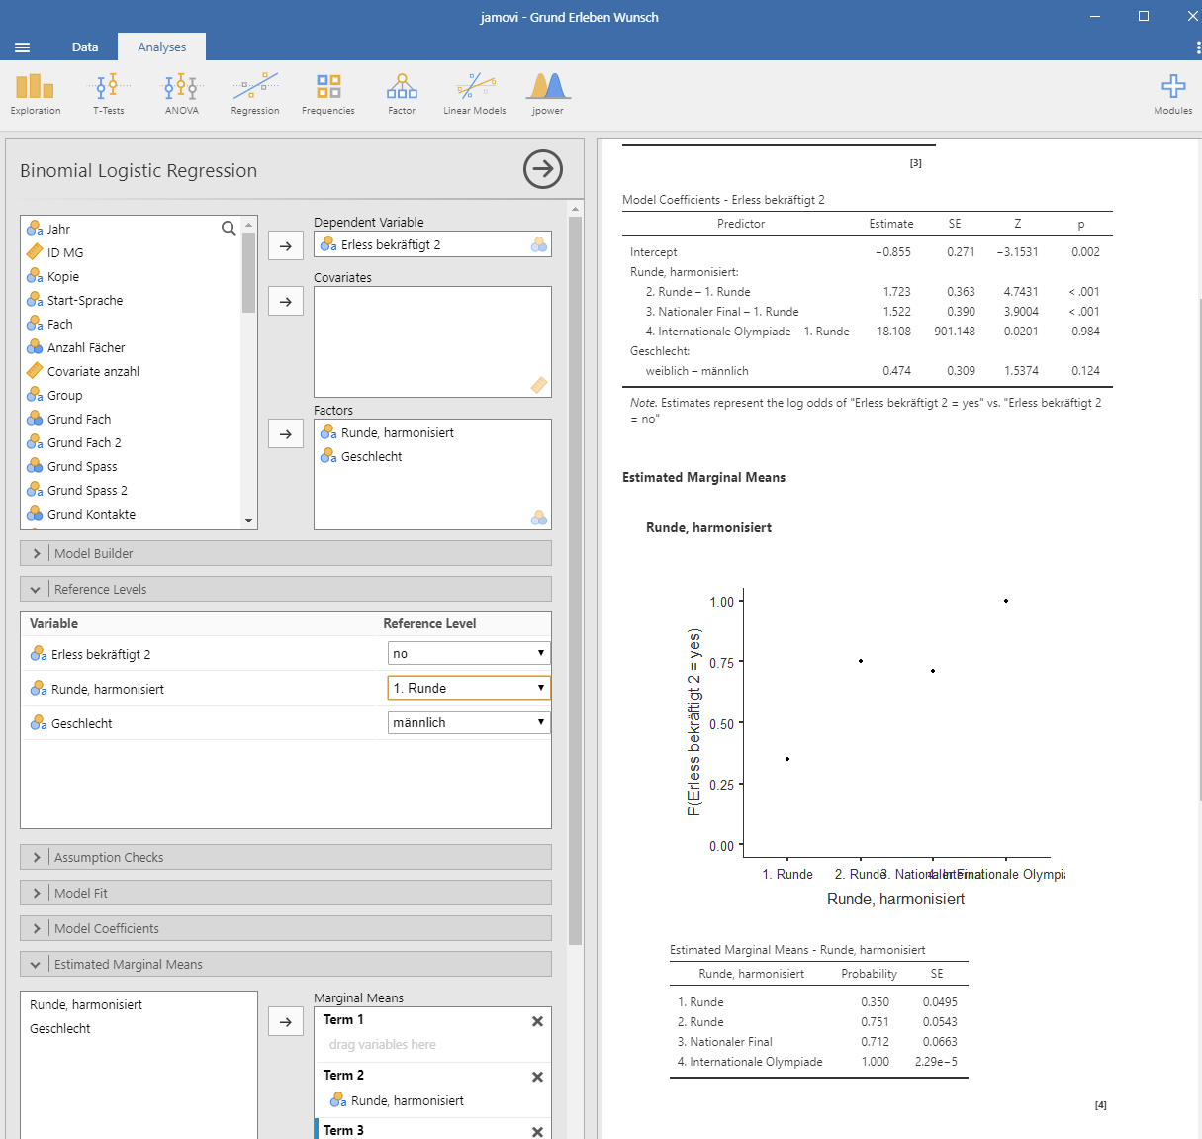The height and width of the screenshot is (1139, 1202).
Task: Open the Exploration analyses menu
Action: pos(36,94)
